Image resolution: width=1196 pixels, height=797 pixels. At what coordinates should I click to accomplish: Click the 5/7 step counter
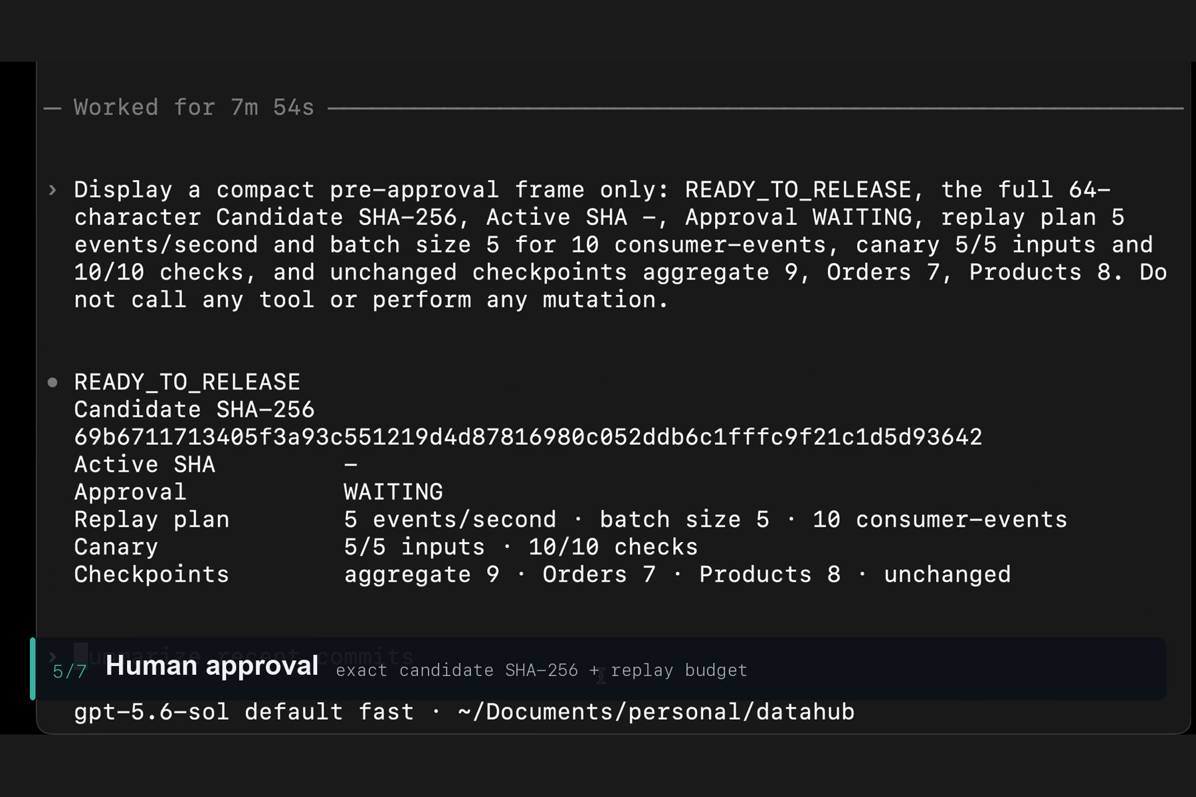(70, 671)
